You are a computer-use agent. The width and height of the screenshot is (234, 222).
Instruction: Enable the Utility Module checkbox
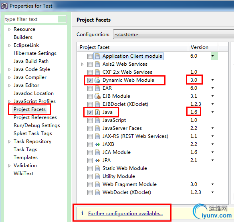(x=90, y=176)
